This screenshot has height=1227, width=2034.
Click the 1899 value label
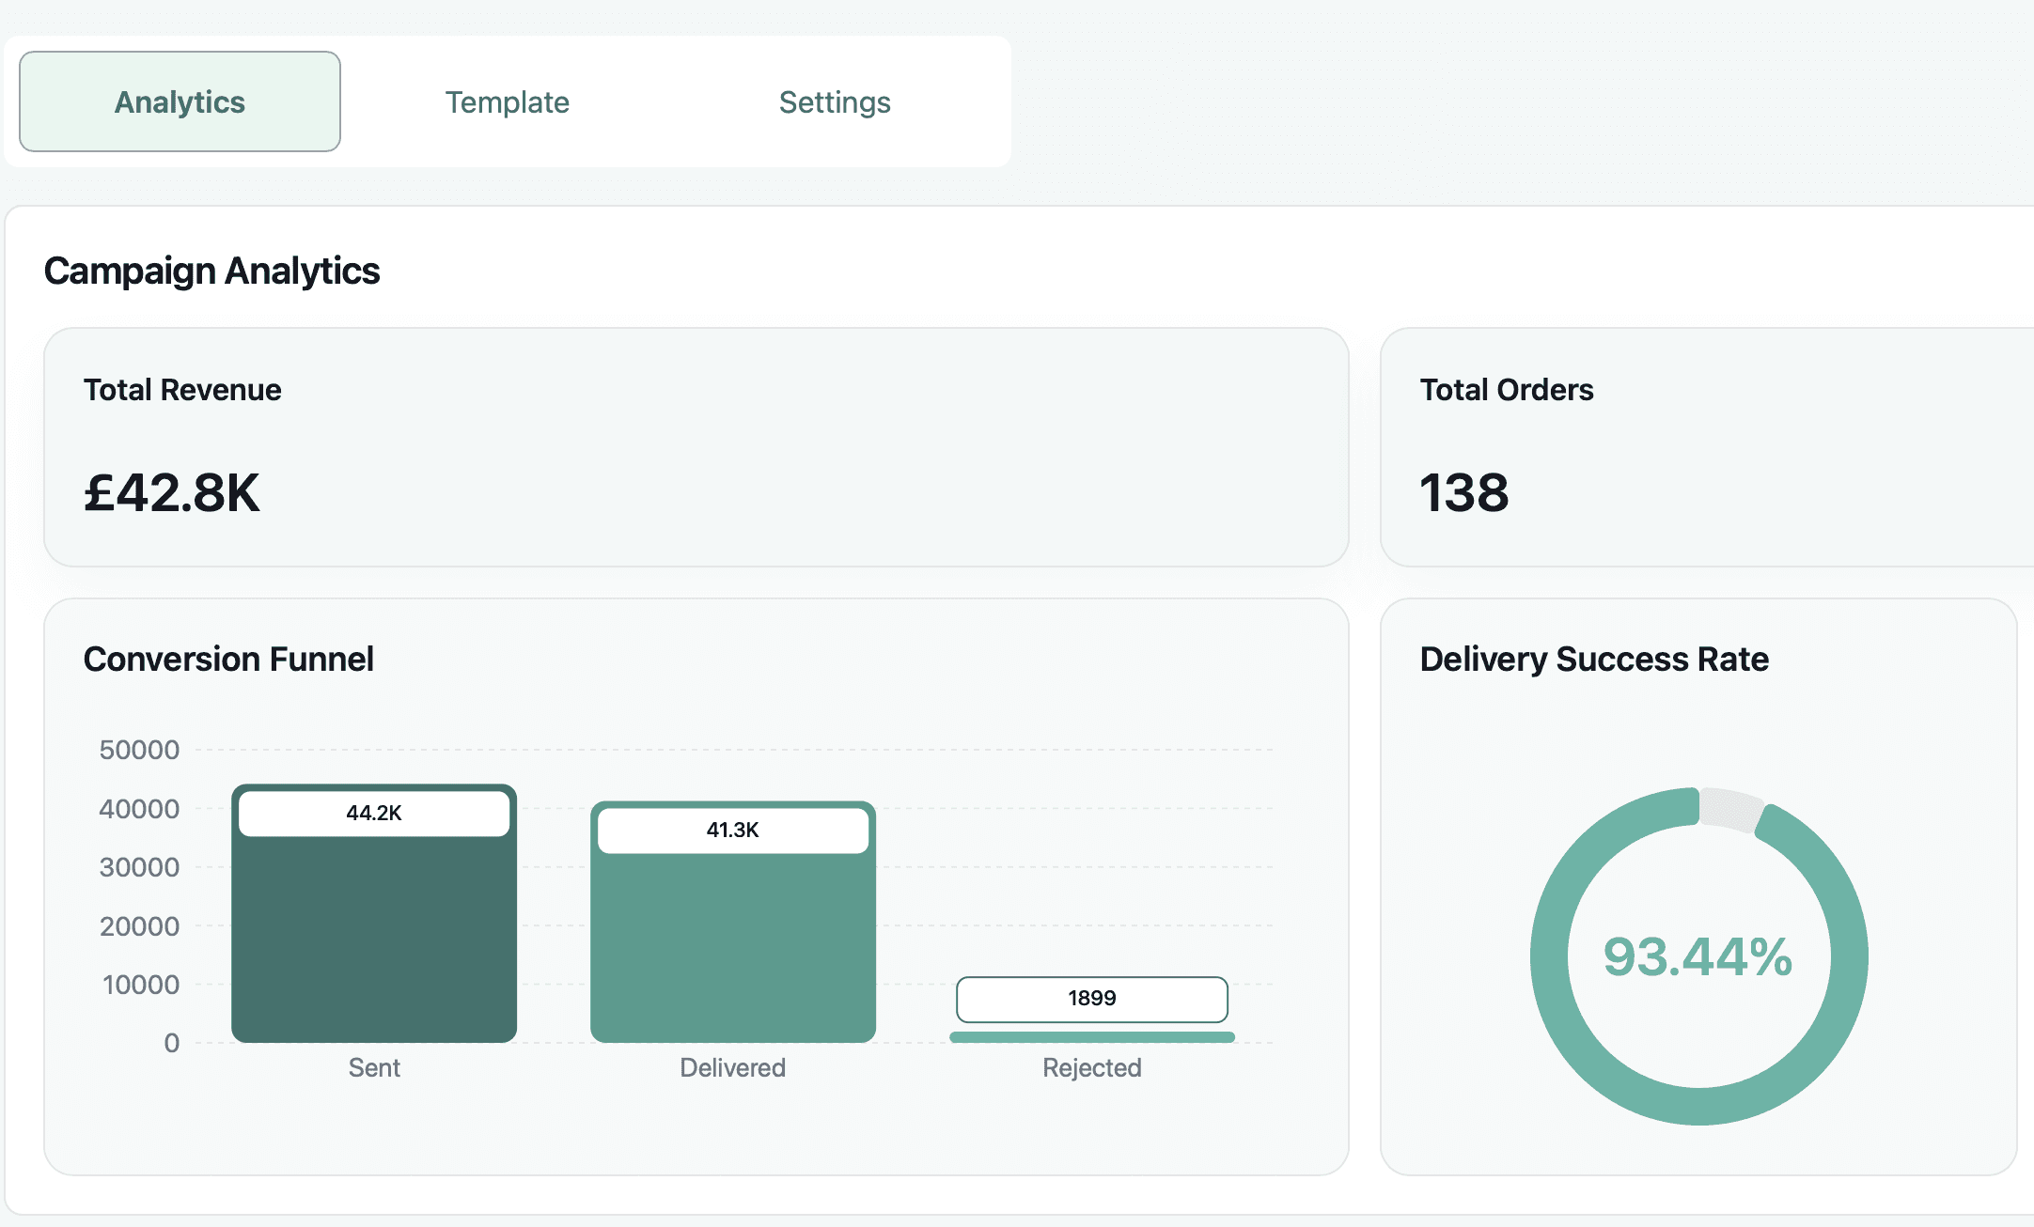point(1091,998)
